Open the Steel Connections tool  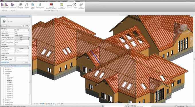[x=62, y=6]
